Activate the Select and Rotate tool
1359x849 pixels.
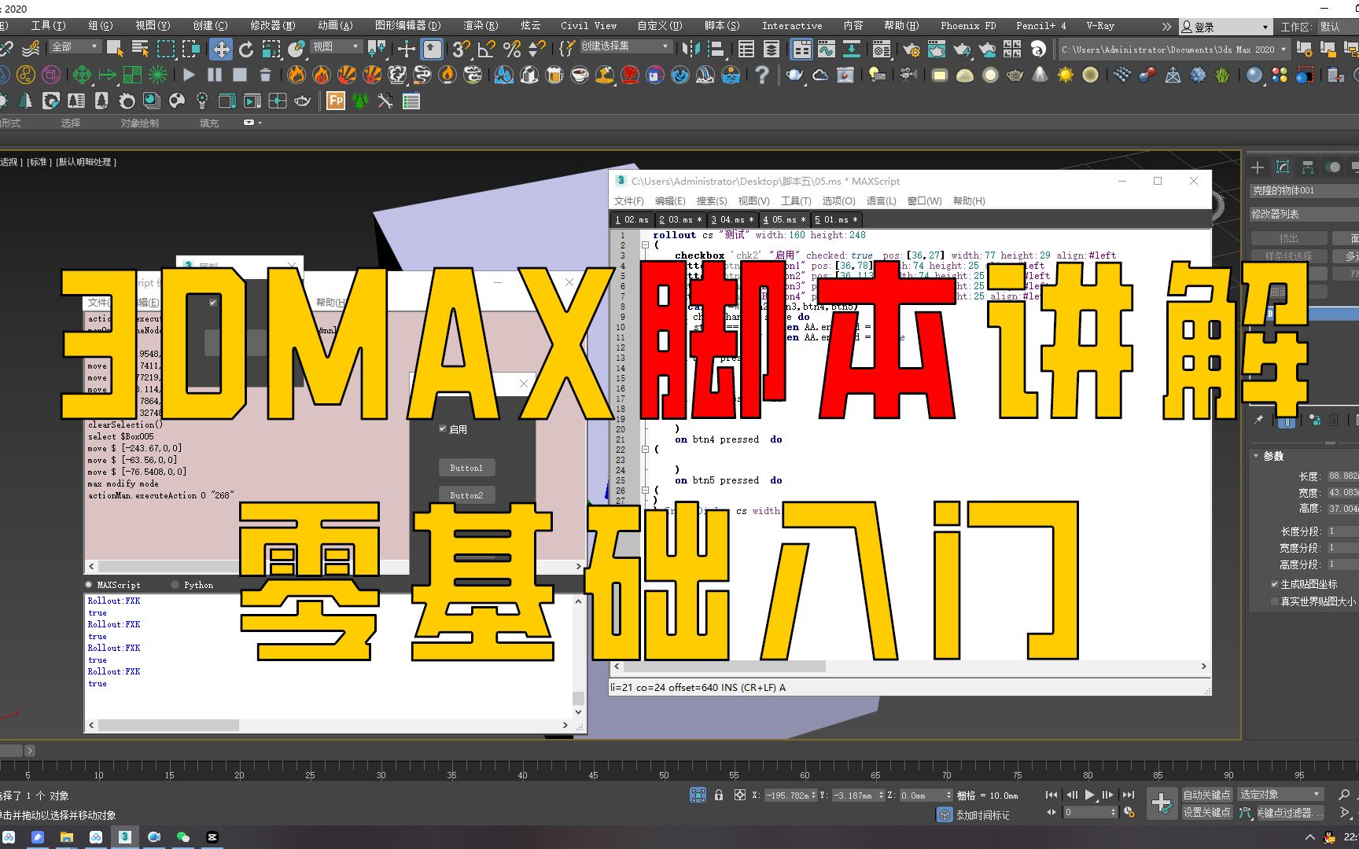(x=246, y=50)
